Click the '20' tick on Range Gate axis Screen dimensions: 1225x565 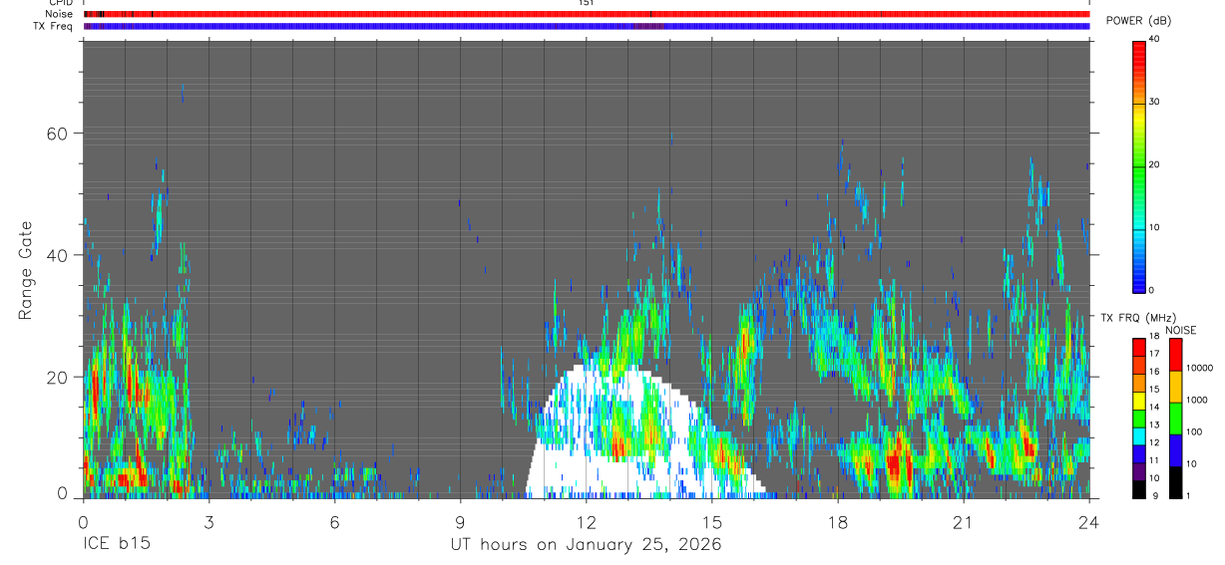(58, 377)
